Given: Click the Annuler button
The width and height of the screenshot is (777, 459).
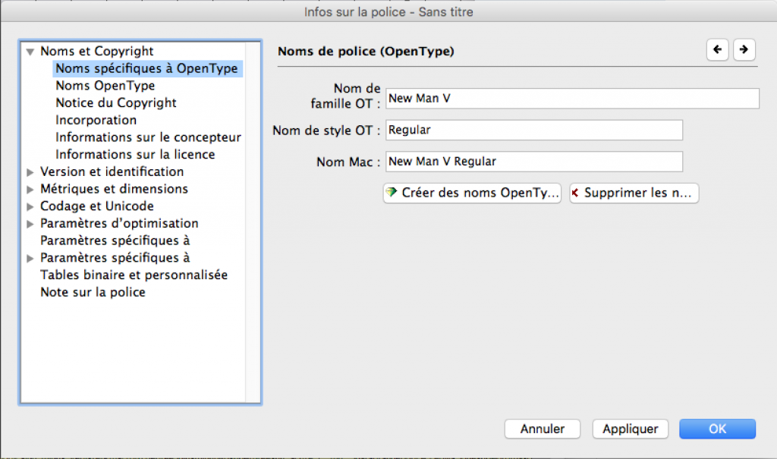Looking at the screenshot, I should (542, 429).
